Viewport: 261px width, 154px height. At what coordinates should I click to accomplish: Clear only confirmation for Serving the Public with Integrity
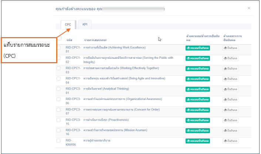pos(231,58)
